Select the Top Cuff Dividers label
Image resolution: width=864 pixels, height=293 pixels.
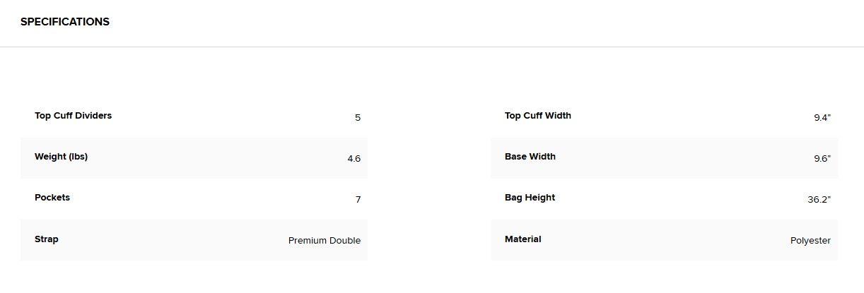click(73, 116)
